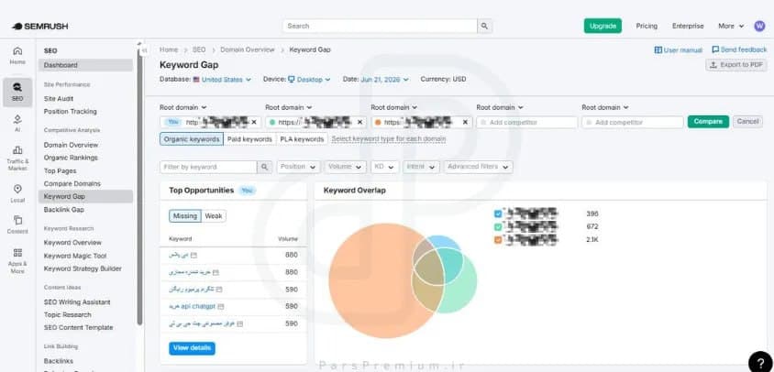Click Export to PDF button
Viewport: 774px width, 372px height.
(x=736, y=65)
